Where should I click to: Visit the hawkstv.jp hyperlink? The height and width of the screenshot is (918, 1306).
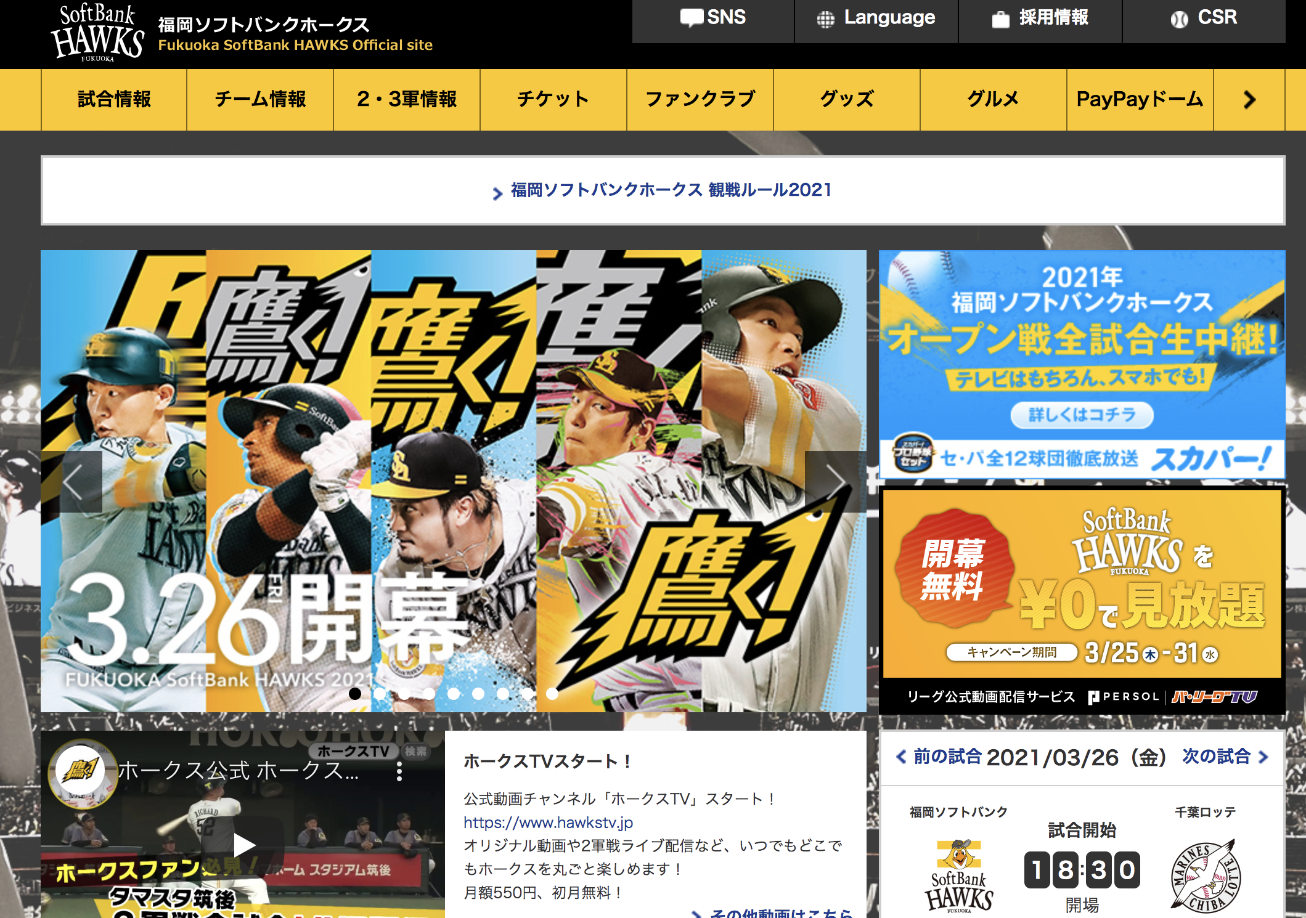coord(548,823)
